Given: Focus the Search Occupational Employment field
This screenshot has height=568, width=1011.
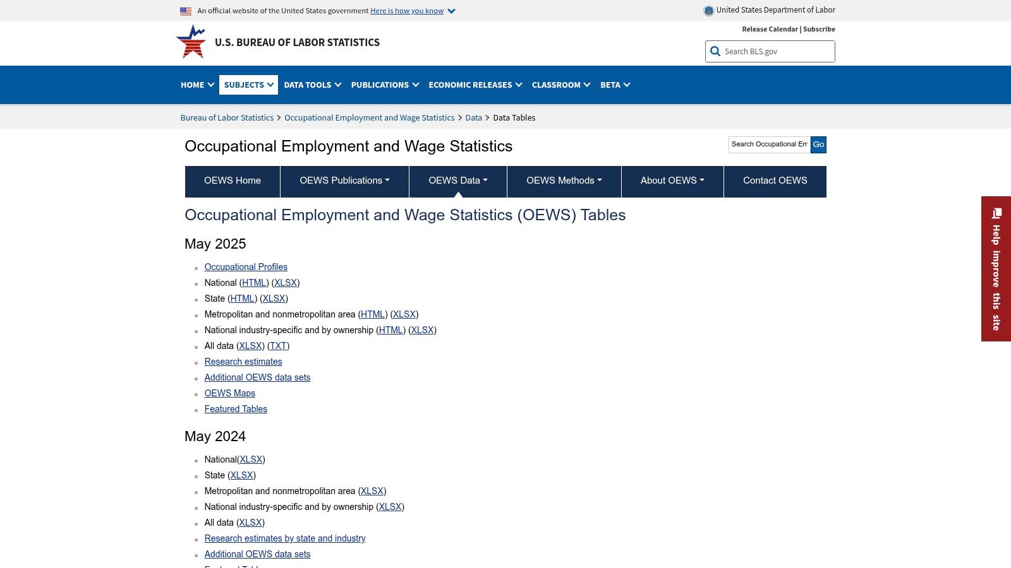Looking at the screenshot, I should click(770, 145).
